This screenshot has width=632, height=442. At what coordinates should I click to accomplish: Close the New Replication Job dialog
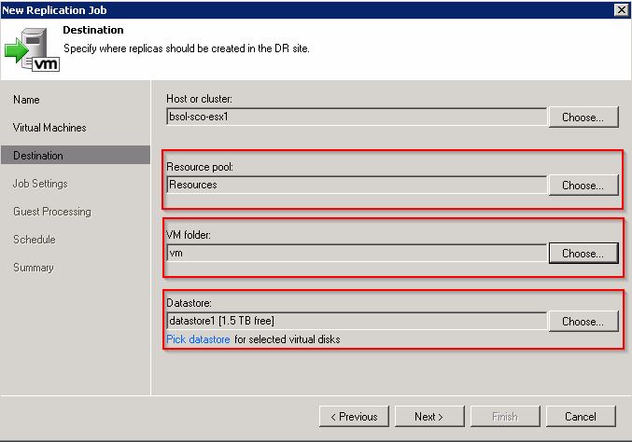coord(621,9)
